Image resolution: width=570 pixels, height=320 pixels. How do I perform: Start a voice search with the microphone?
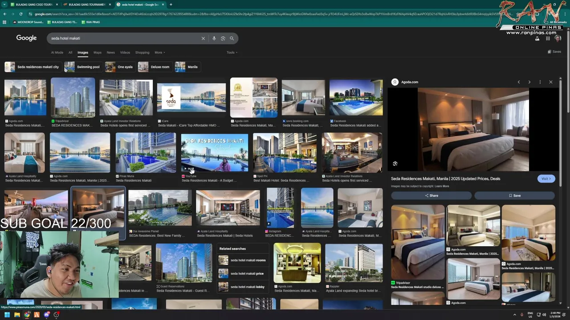pyautogui.click(x=214, y=38)
